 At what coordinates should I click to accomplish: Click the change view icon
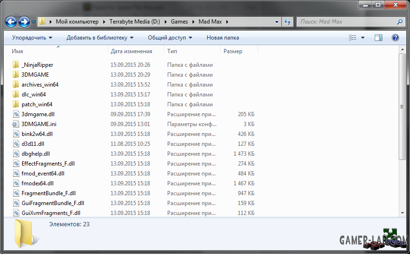353,38
